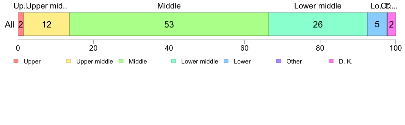This screenshot has height=125, width=405.
Task: Click the red Upper legend swatch
Action: click(16, 61)
